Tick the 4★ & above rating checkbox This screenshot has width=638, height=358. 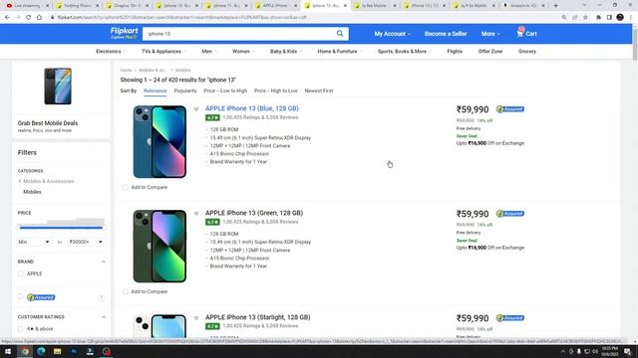coord(20,329)
